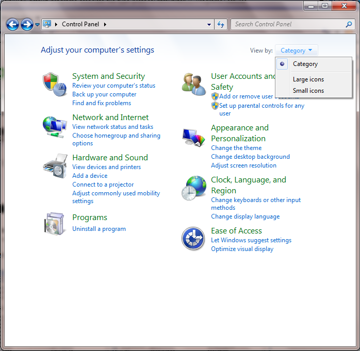
Task: Click the Add a device link
Action: [x=90, y=176]
